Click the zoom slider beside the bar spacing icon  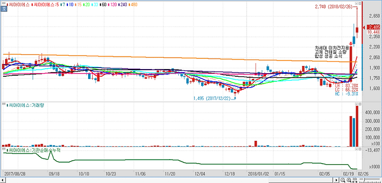tap(370, 180)
